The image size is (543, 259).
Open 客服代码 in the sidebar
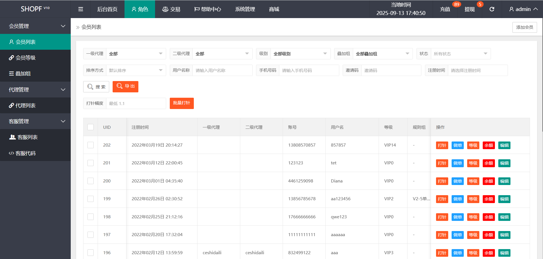(25, 153)
